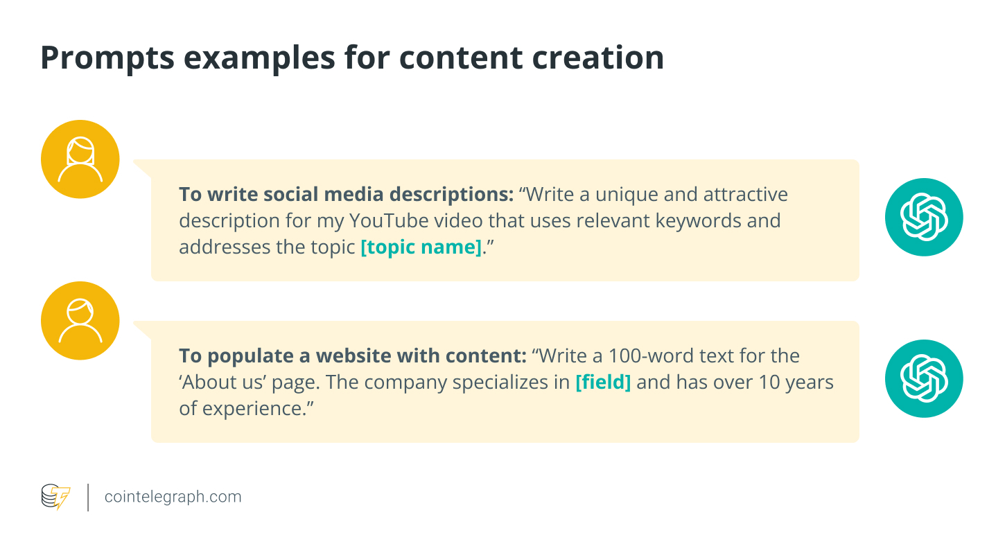Click the male user avatar icon
The height and width of the screenshot is (553, 1005).
(80, 321)
